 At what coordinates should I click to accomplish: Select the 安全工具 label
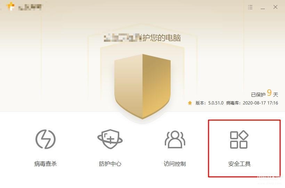(239, 164)
